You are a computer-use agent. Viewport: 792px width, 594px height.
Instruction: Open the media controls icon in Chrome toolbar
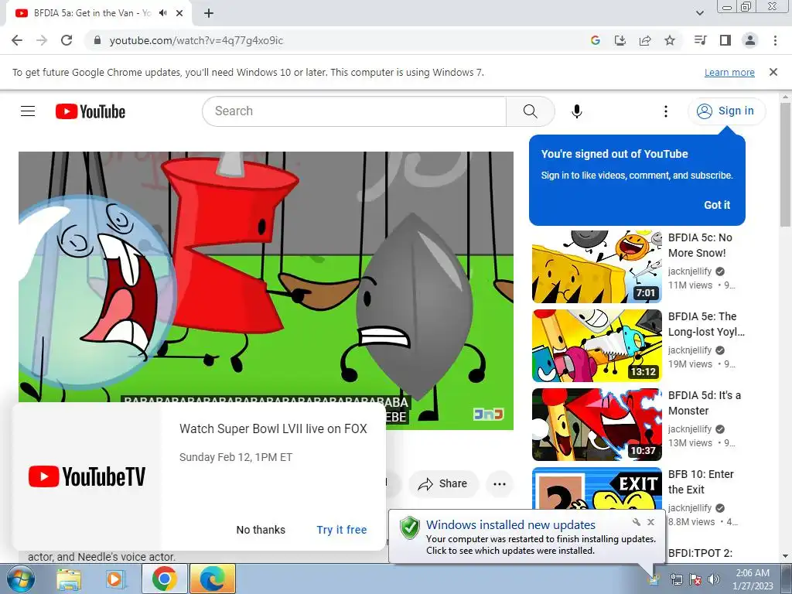tap(700, 40)
